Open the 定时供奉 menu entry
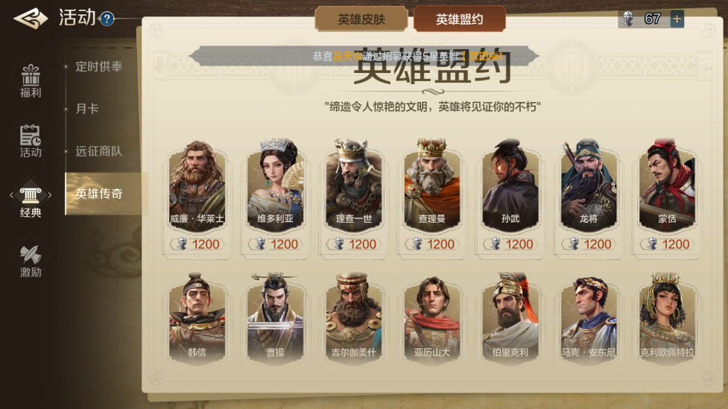 tap(99, 67)
